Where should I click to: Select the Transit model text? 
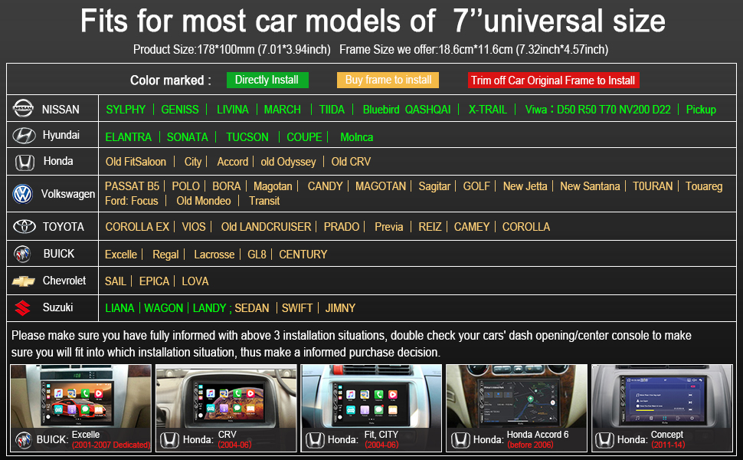[x=264, y=201]
